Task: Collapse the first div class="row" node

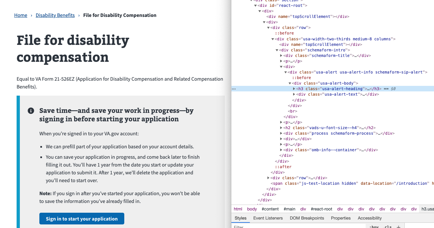Action: (x=268, y=28)
